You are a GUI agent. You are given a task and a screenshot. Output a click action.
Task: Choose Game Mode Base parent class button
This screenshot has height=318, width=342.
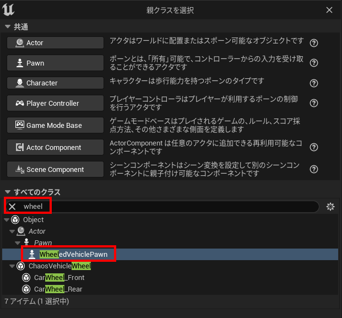(55, 125)
